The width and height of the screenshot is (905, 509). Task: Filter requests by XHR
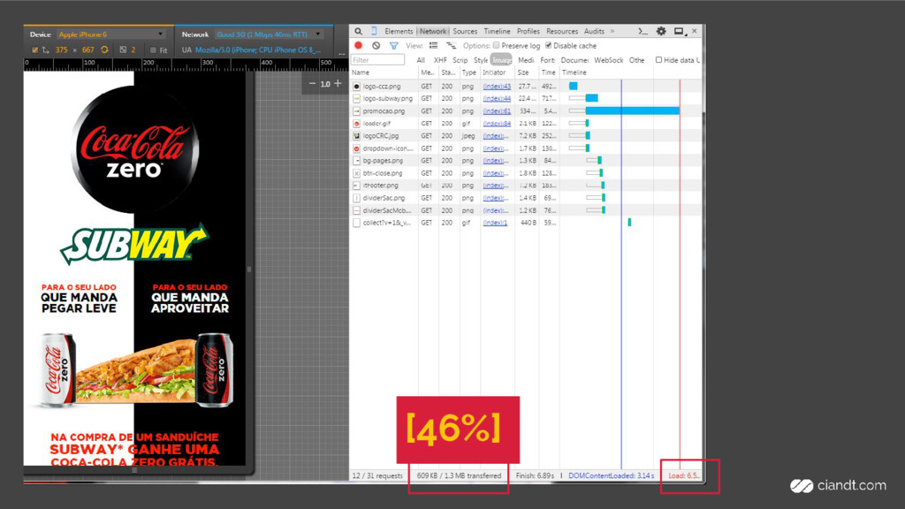click(440, 60)
